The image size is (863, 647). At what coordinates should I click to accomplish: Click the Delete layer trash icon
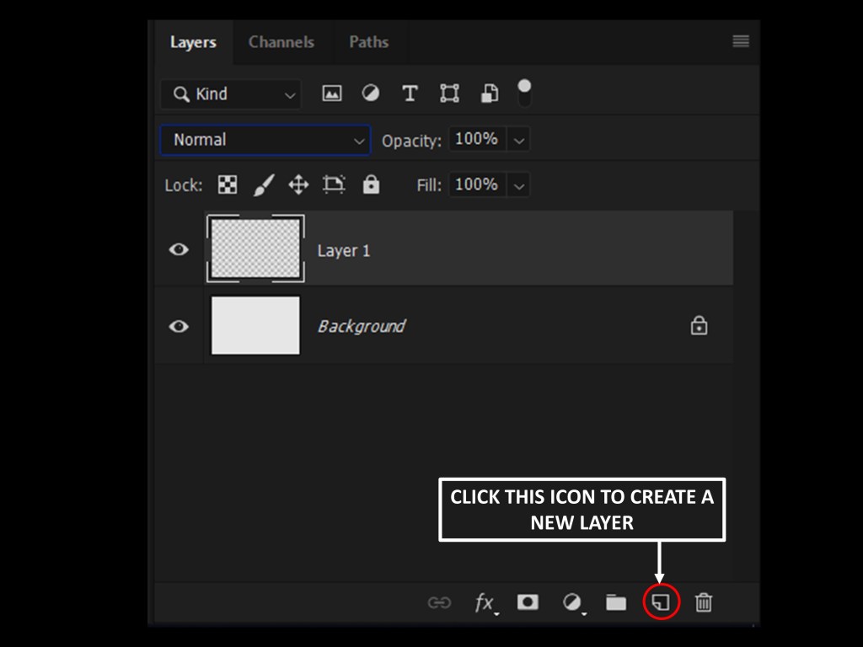pyautogui.click(x=704, y=602)
